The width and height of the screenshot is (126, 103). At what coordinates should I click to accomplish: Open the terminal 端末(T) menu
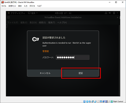point(52,22)
